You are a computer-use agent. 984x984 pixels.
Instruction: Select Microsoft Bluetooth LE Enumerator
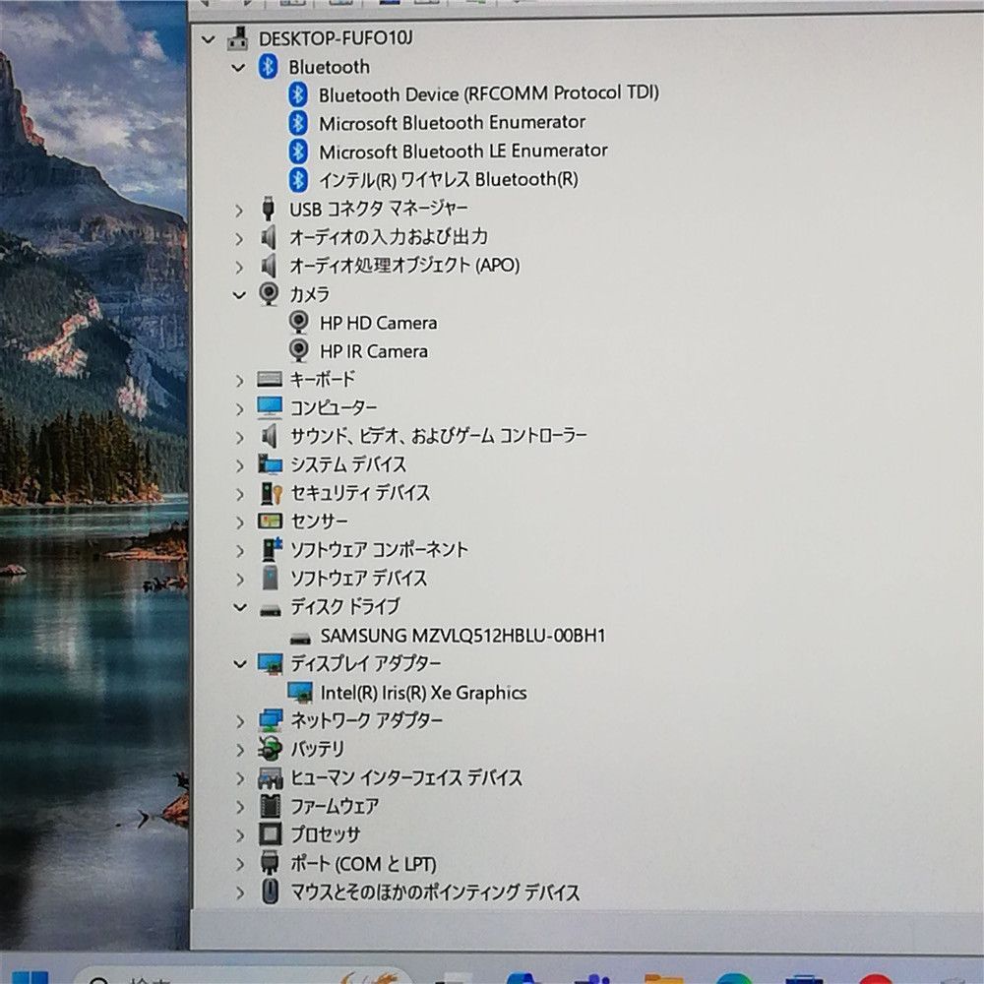pos(462,151)
